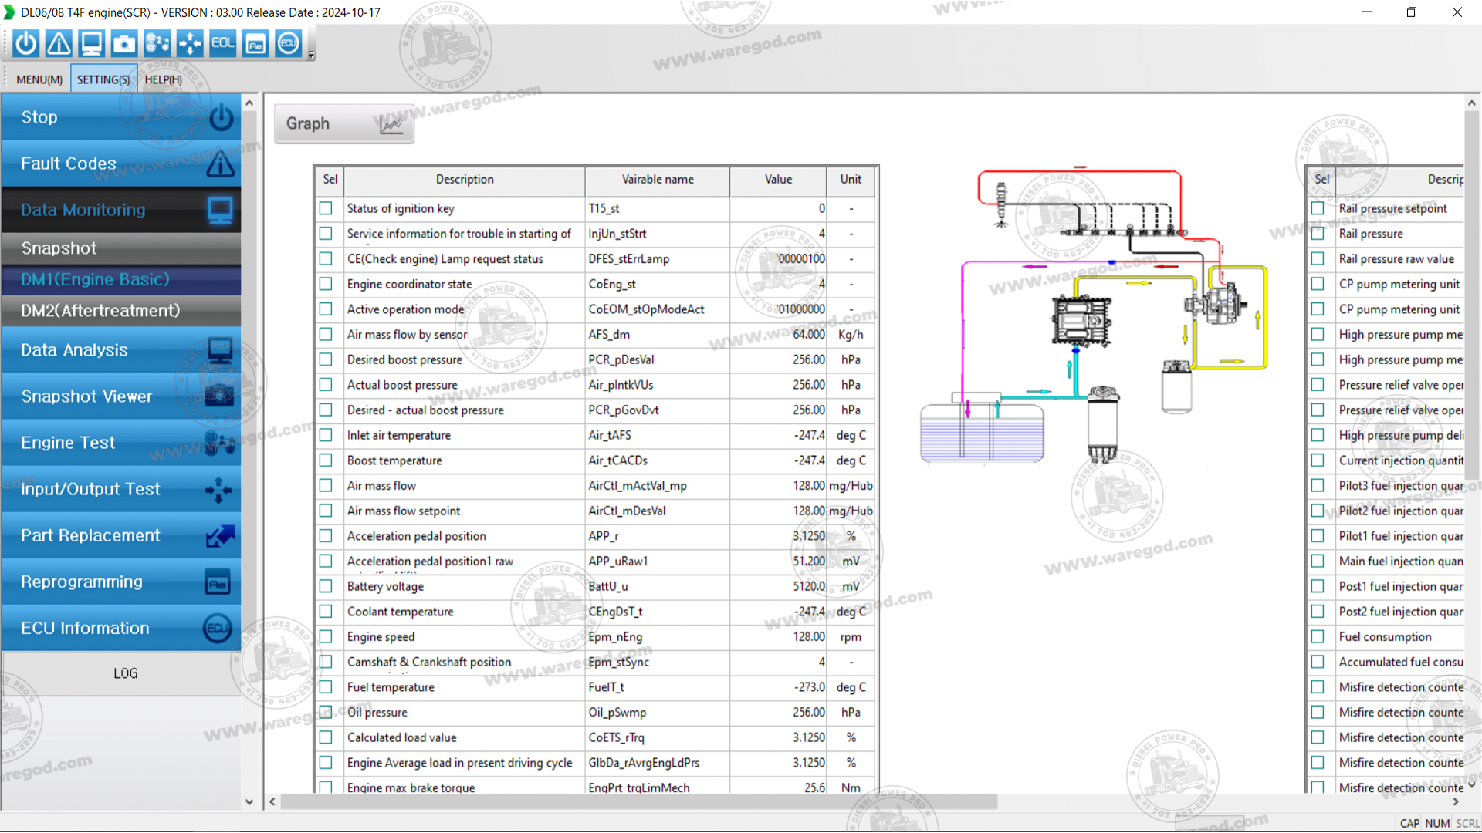Click the four-arrows input/output toolbar icon
The height and width of the screenshot is (833, 1482).
pos(190,43)
